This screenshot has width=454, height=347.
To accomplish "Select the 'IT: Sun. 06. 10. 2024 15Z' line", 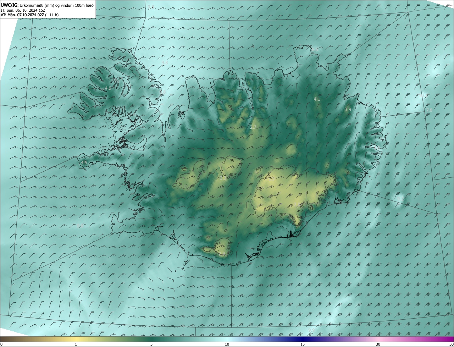I will click(23, 10).
